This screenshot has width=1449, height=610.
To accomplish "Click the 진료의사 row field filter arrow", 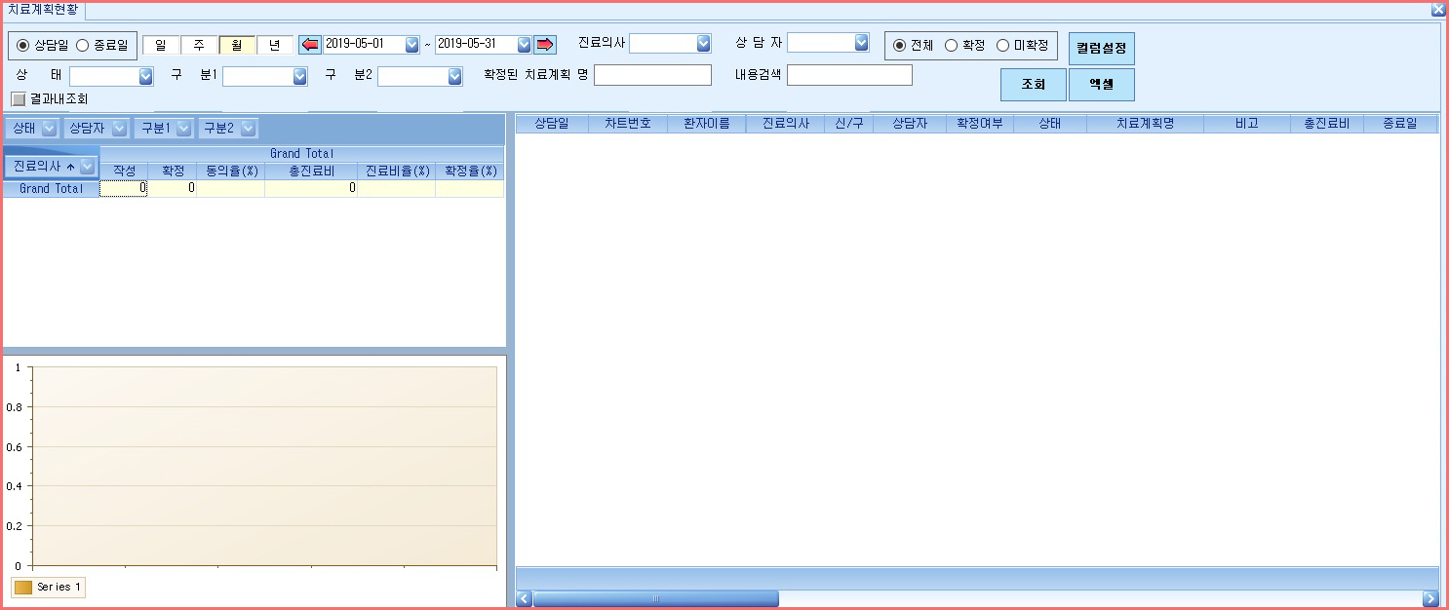I will pos(87,167).
